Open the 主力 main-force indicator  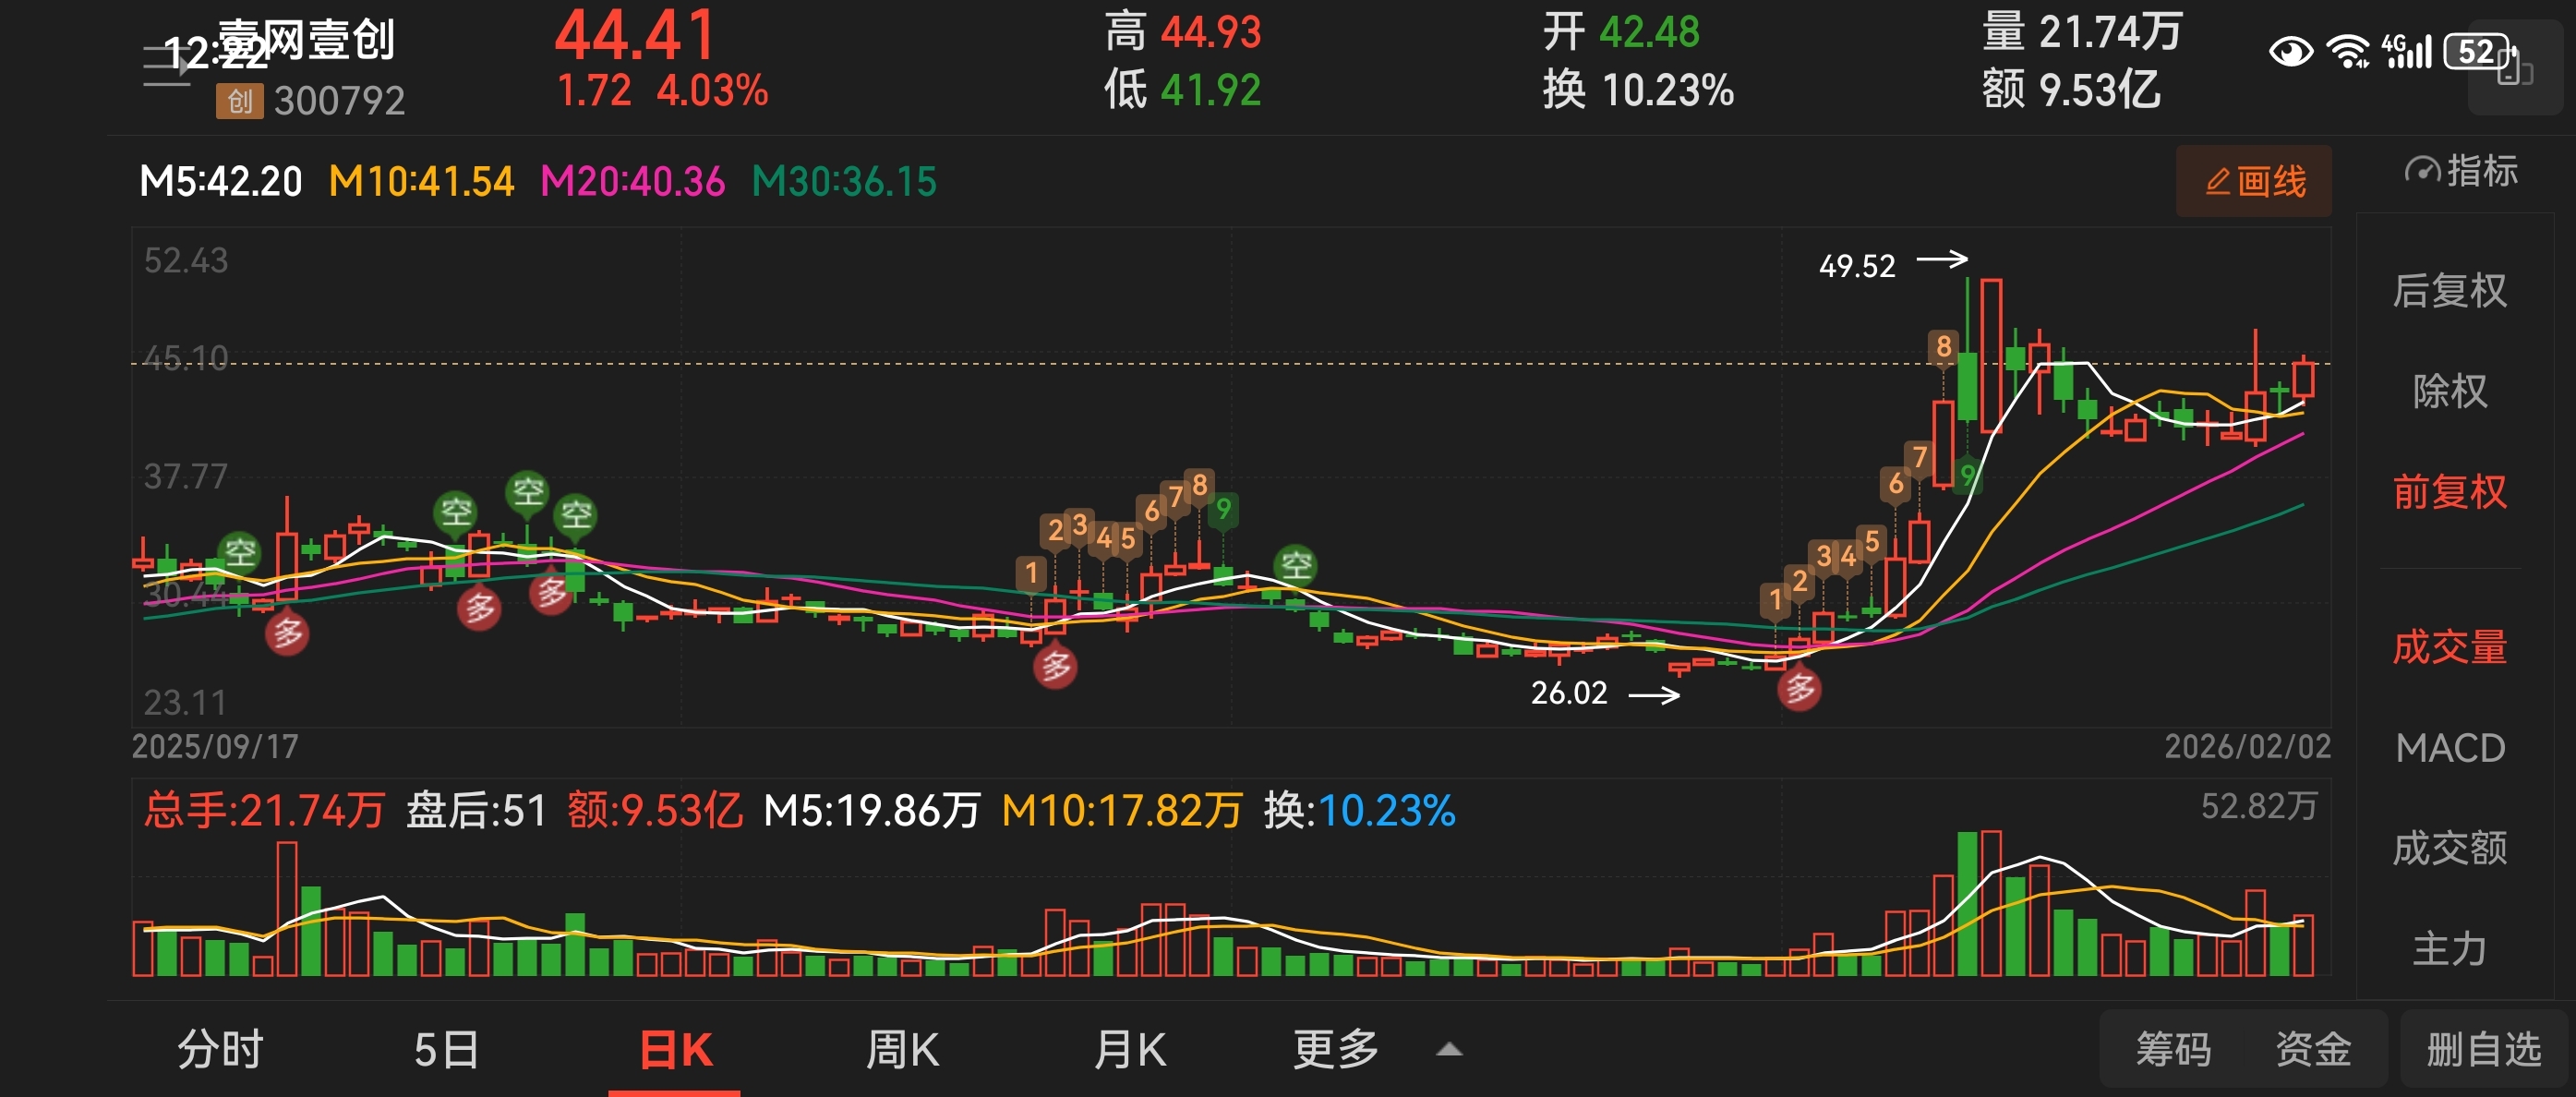pos(2449,948)
